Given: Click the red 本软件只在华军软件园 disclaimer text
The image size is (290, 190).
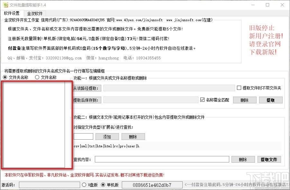Looking at the screenshot, I should (84, 175).
